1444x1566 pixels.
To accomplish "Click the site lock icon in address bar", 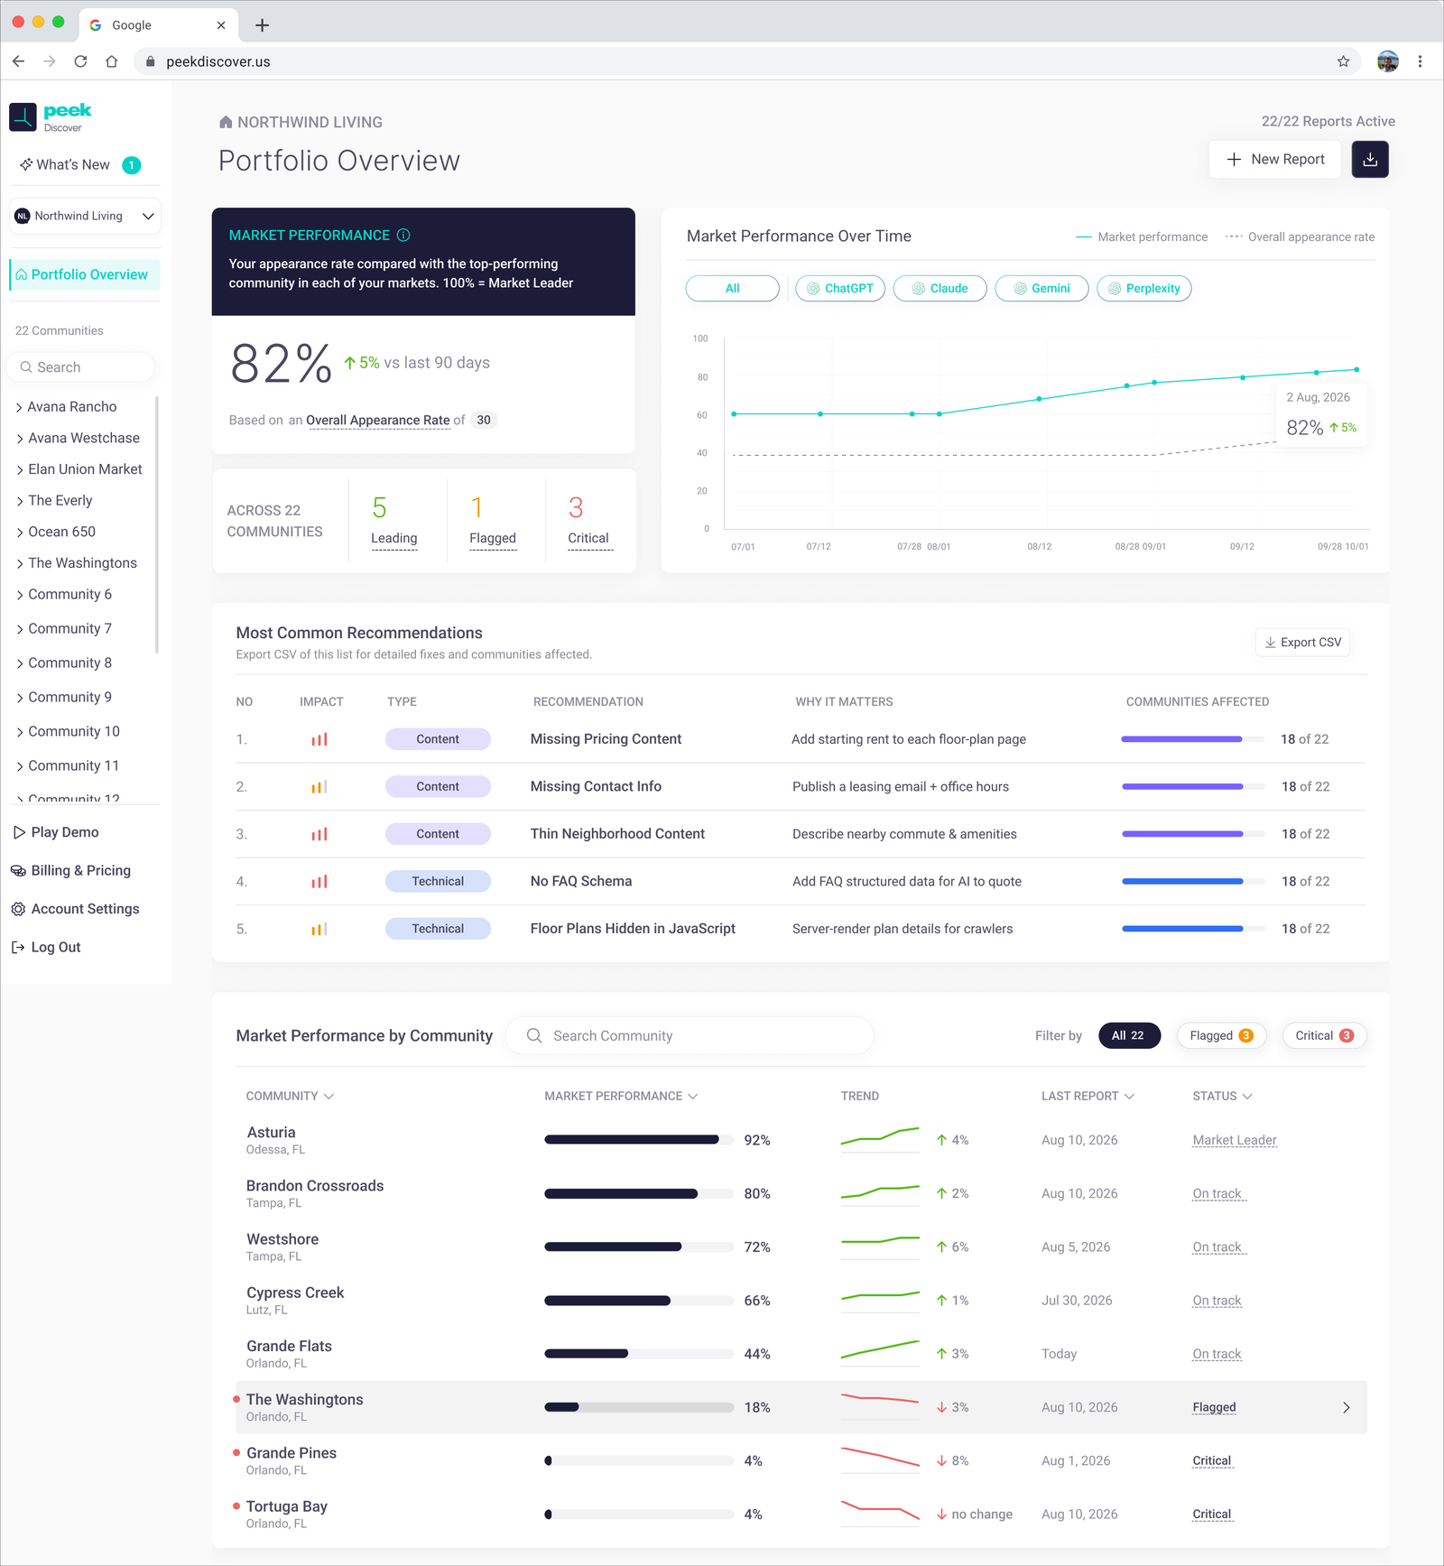I will tap(150, 61).
